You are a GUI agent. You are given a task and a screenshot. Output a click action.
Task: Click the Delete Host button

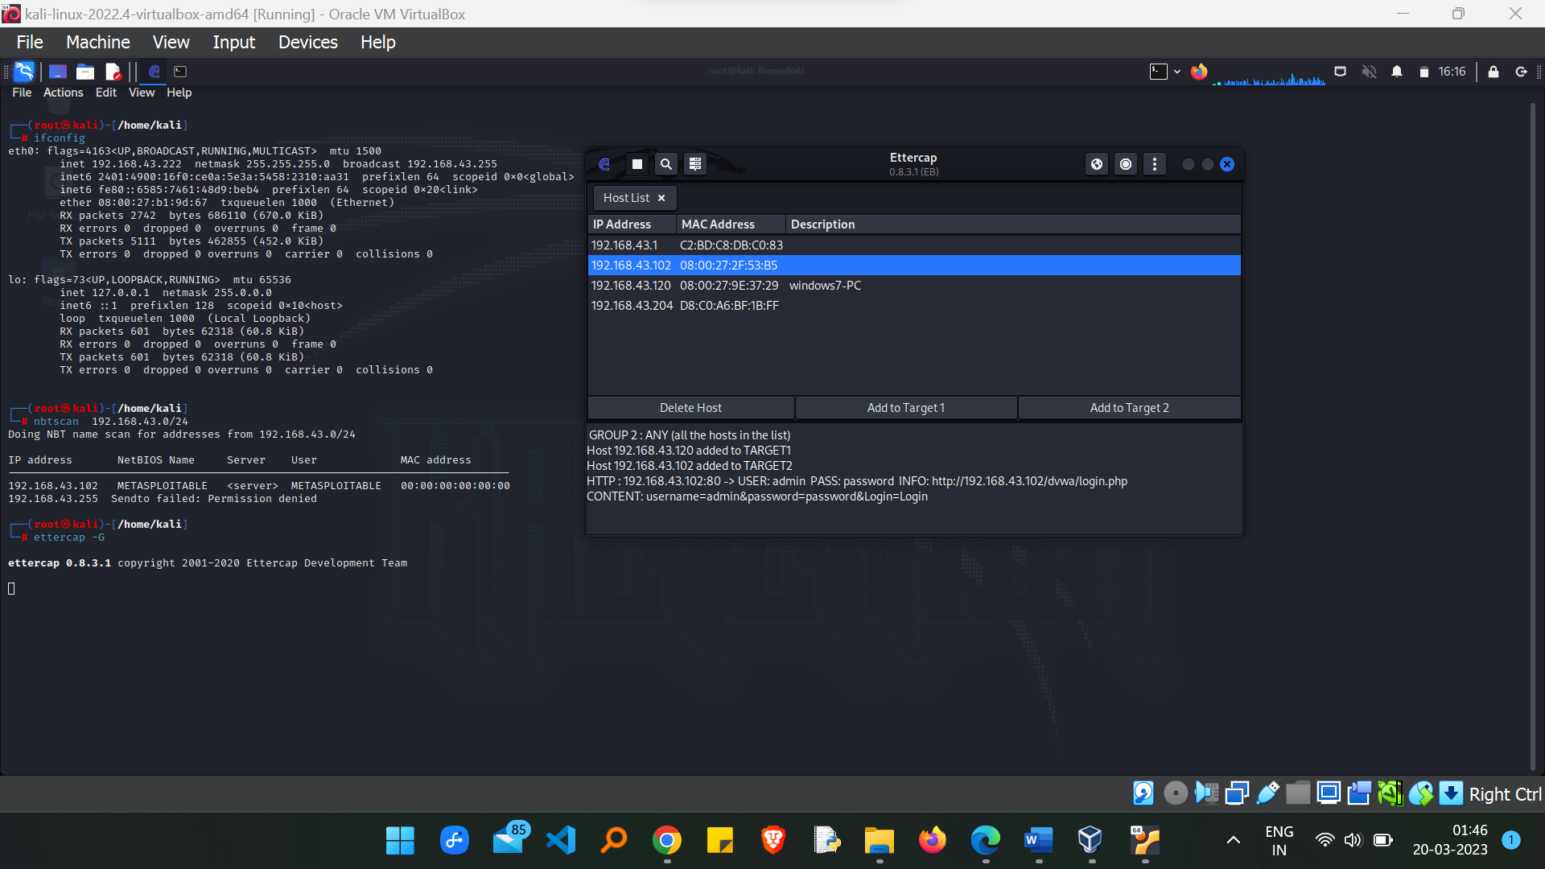(x=690, y=408)
